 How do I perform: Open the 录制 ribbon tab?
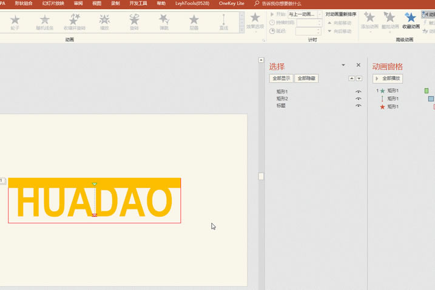[115, 3]
